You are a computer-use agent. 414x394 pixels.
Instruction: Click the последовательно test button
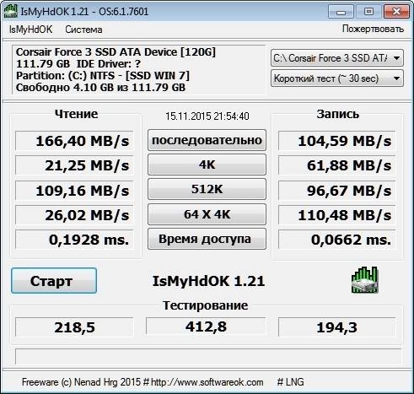(x=207, y=140)
